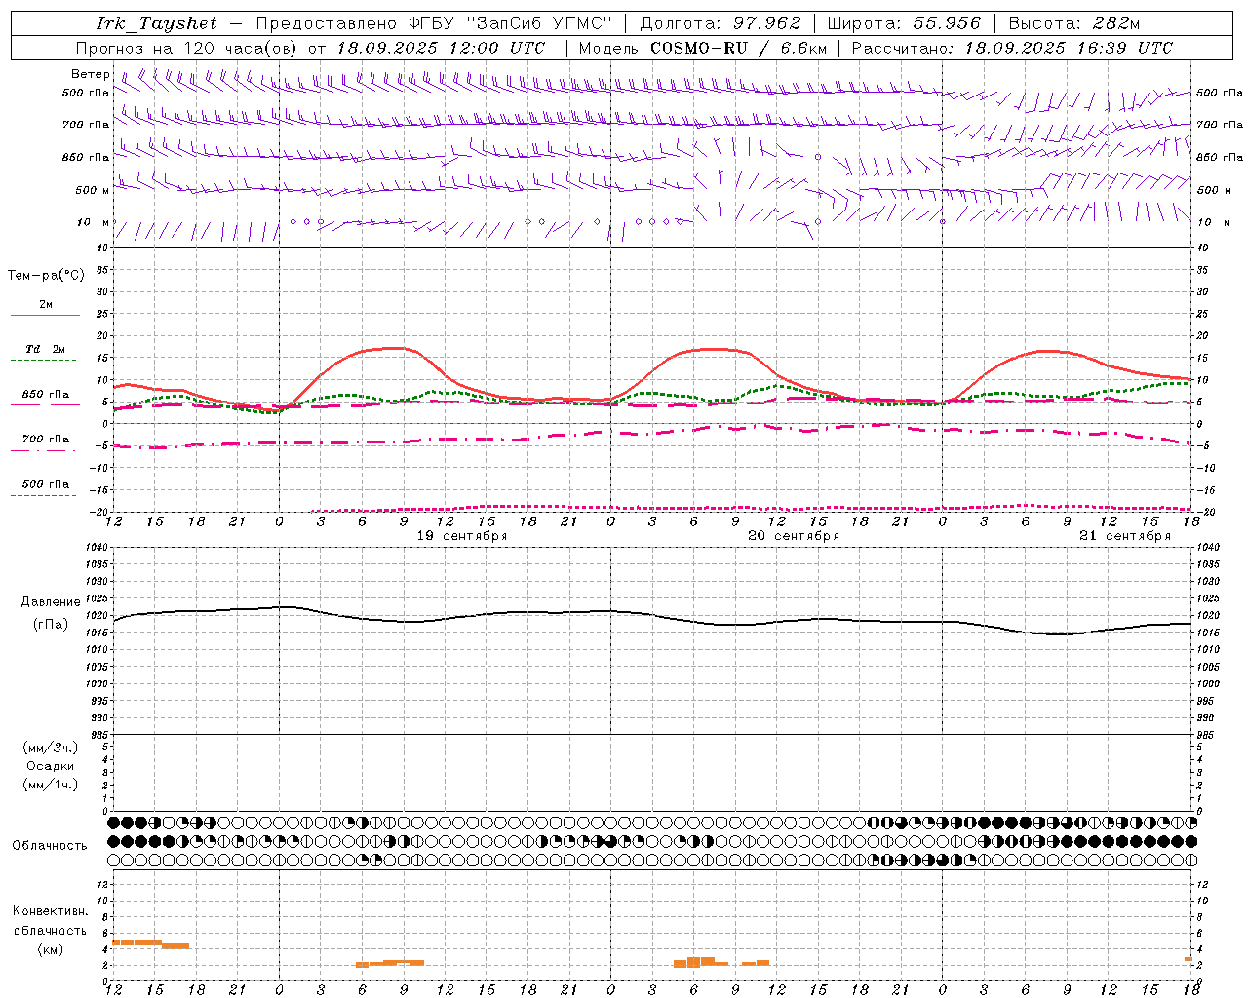Click the "(км)" convective cloud unit label
This screenshot has width=1248, height=998.
tap(51, 949)
